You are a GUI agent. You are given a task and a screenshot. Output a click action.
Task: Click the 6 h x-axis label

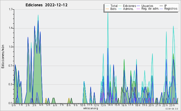tap(55, 105)
